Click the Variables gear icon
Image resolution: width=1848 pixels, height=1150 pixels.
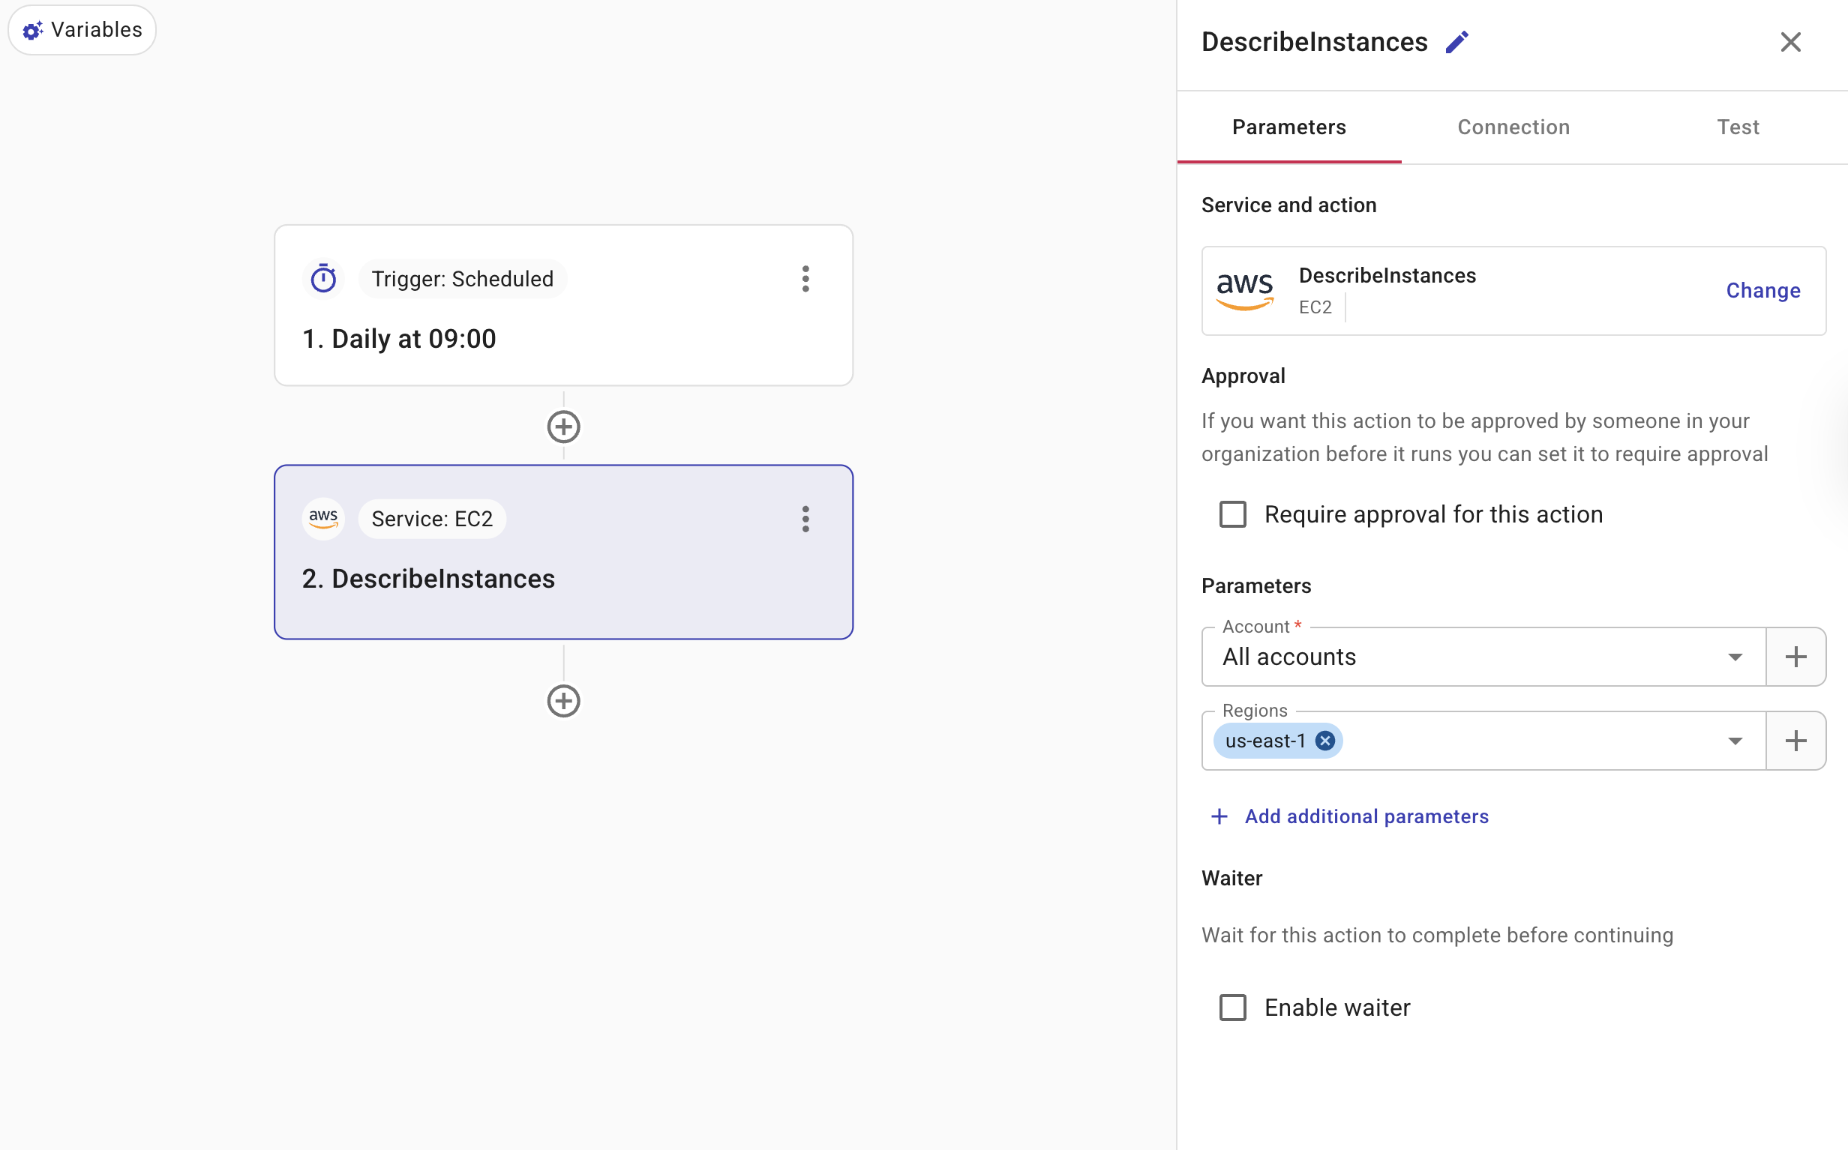click(x=32, y=30)
